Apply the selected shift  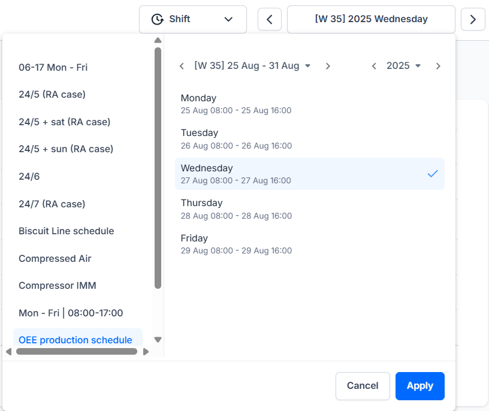[x=419, y=386]
